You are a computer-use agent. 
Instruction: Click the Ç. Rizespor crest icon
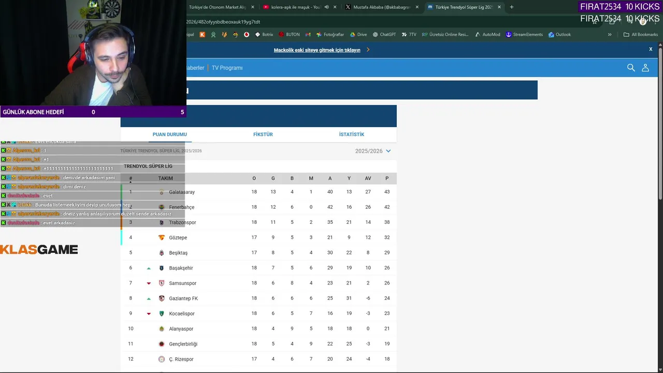(162, 359)
